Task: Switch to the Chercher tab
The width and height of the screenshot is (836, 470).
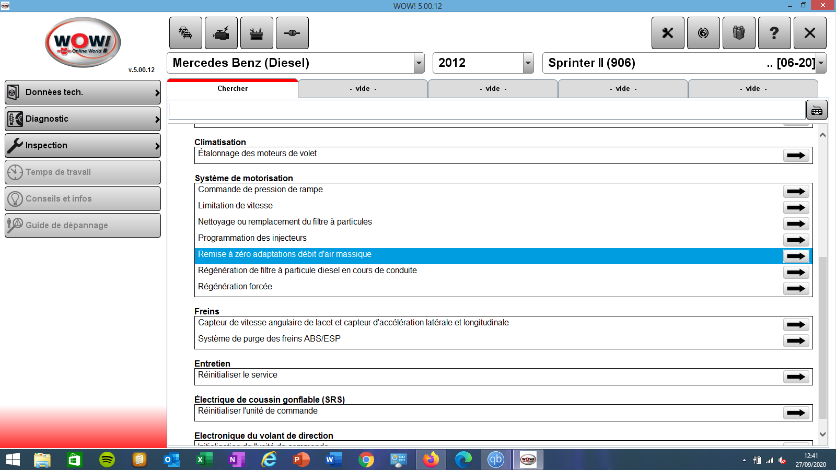Action: point(233,89)
